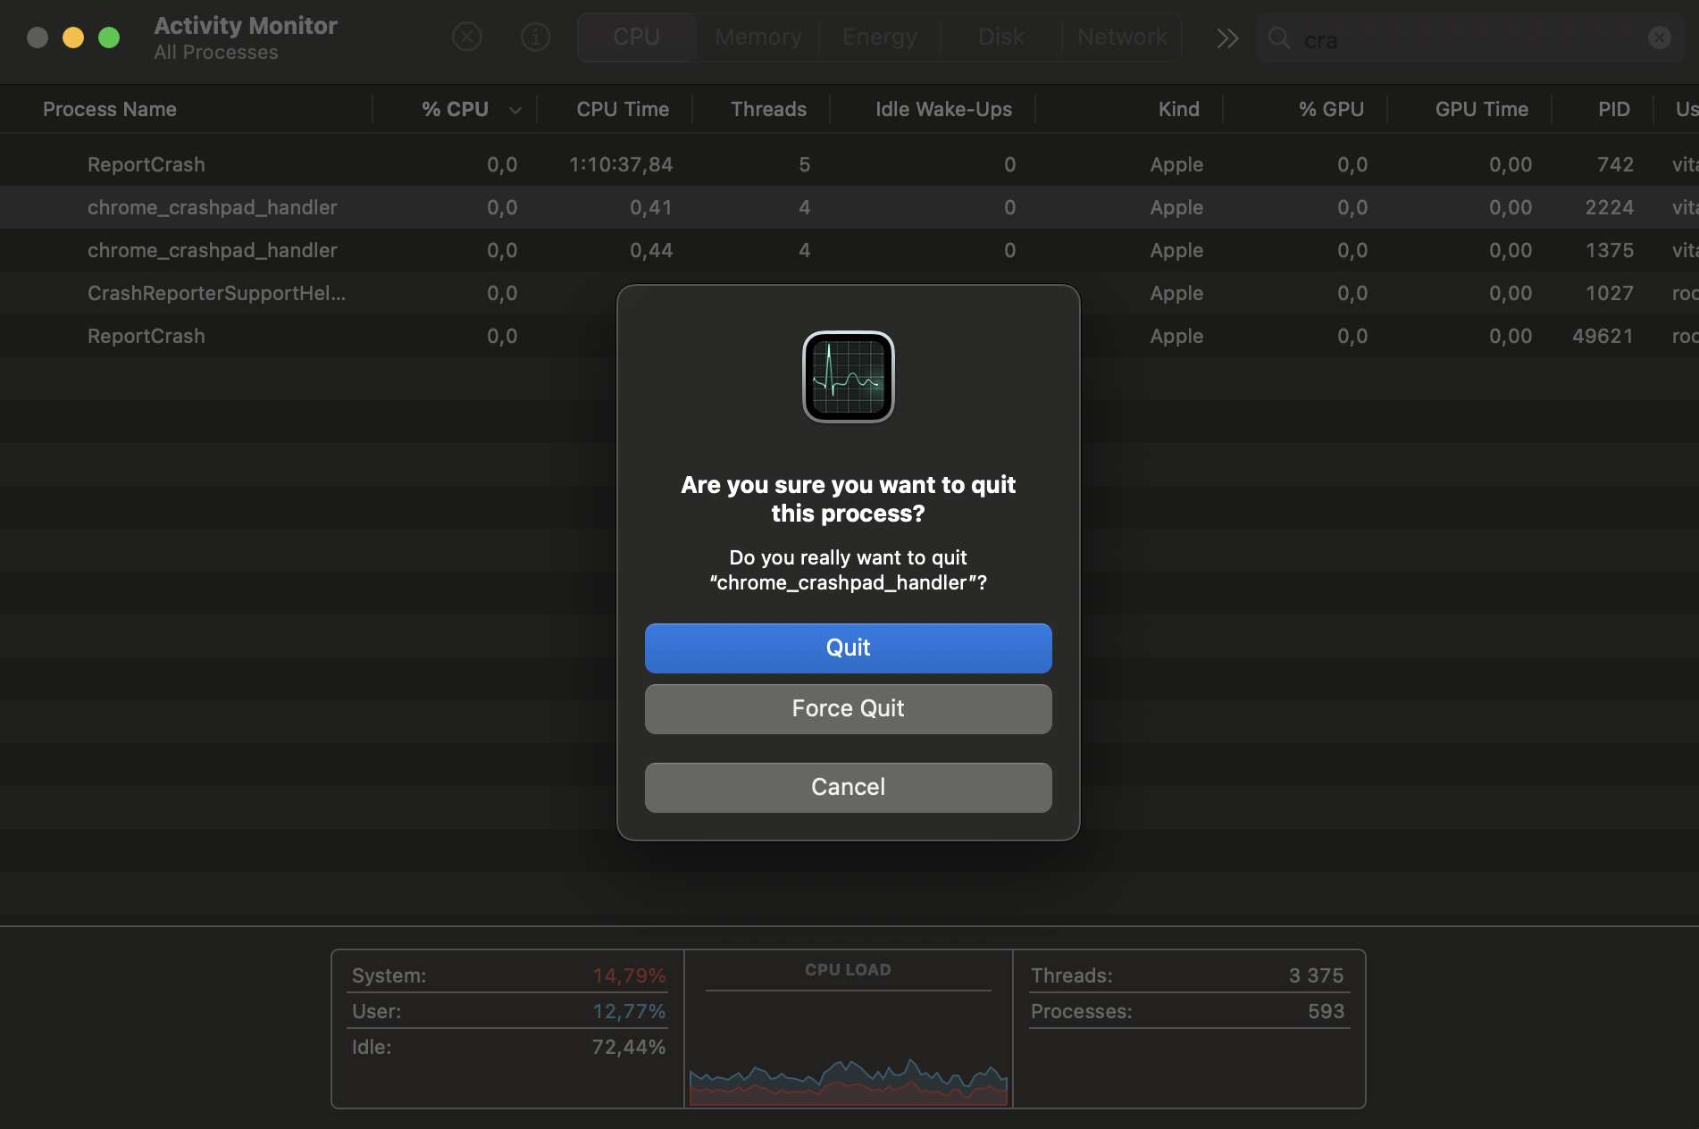Open the process info toolbar icon
Screen dimensions: 1699x1129
(x=535, y=37)
